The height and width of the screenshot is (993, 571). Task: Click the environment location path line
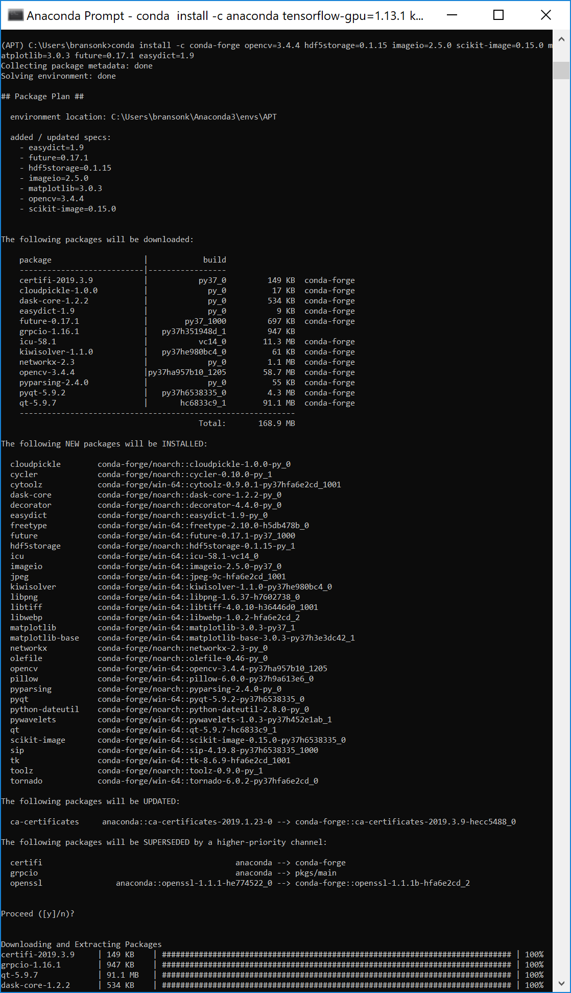[144, 117]
